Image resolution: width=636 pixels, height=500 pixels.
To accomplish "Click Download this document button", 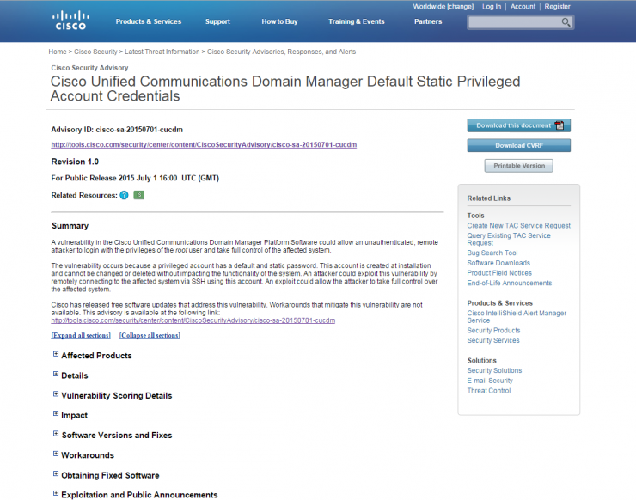I will [519, 125].
